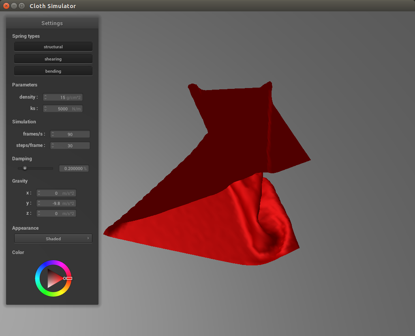Click the damping slider handle
This screenshot has width=415, height=336.
point(25,168)
